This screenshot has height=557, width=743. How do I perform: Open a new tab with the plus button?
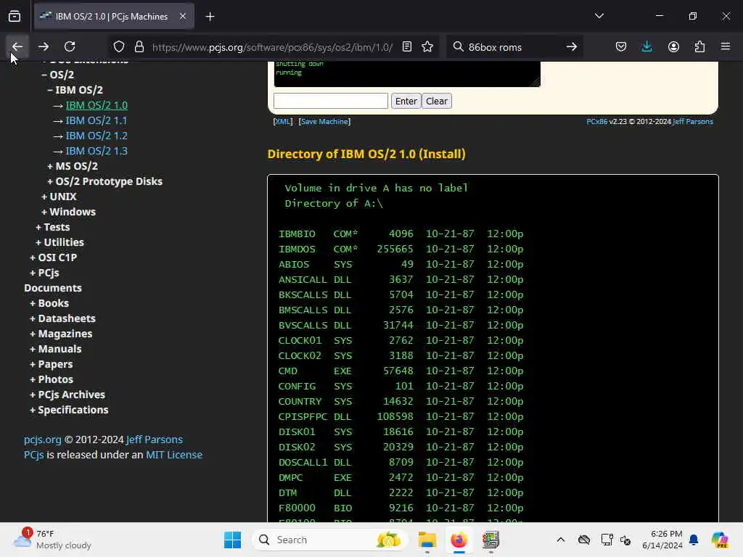(x=210, y=17)
